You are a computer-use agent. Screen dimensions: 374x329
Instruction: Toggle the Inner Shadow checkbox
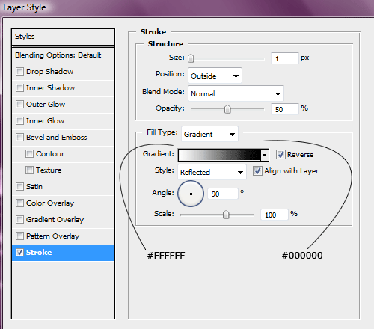[x=19, y=88]
